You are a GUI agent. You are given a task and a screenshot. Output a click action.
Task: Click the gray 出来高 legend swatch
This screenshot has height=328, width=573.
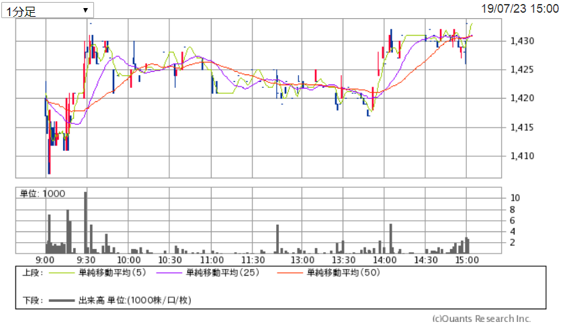[x=61, y=300]
